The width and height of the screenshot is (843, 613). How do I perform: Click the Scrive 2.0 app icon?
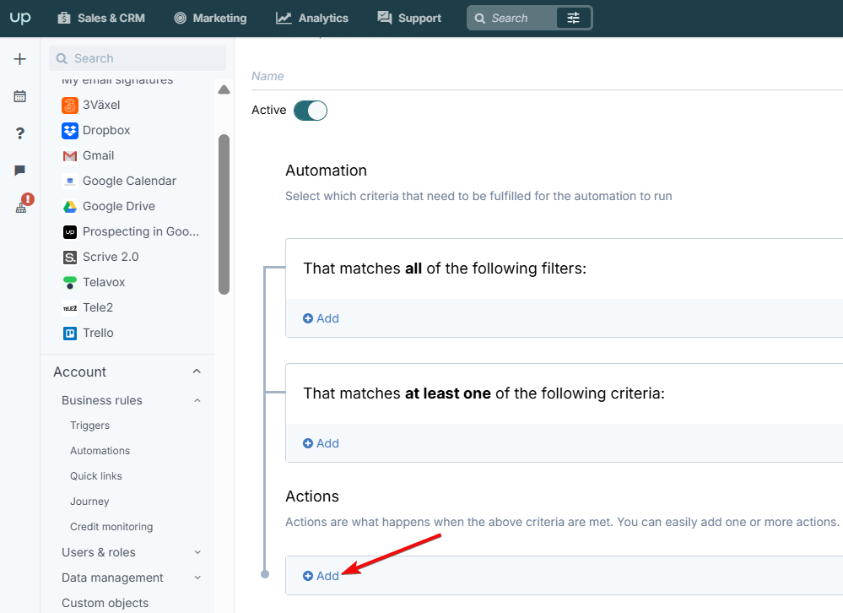click(70, 257)
